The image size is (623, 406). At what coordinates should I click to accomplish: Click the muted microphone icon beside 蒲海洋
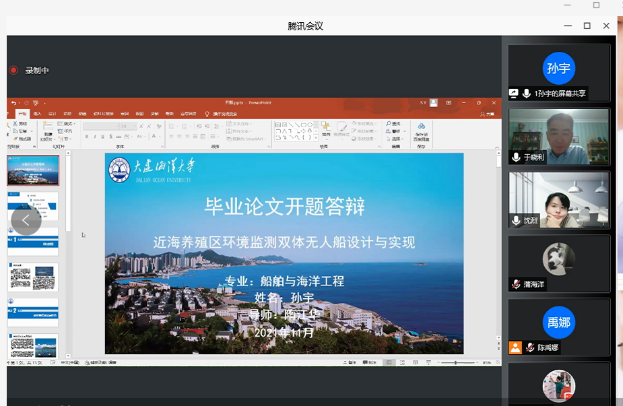pyautogui.click(x=516, y=284)
